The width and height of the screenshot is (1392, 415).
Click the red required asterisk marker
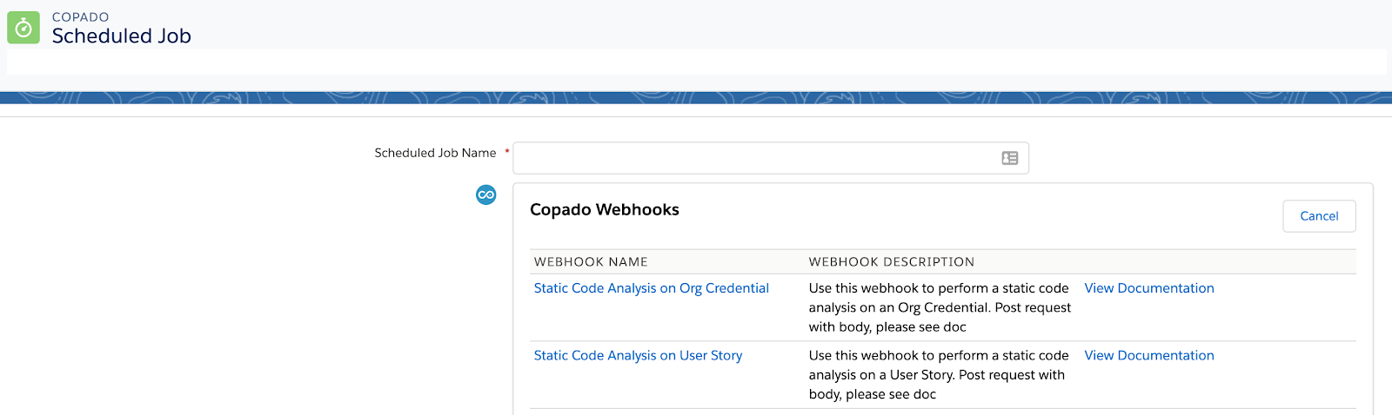click(506, 151)
